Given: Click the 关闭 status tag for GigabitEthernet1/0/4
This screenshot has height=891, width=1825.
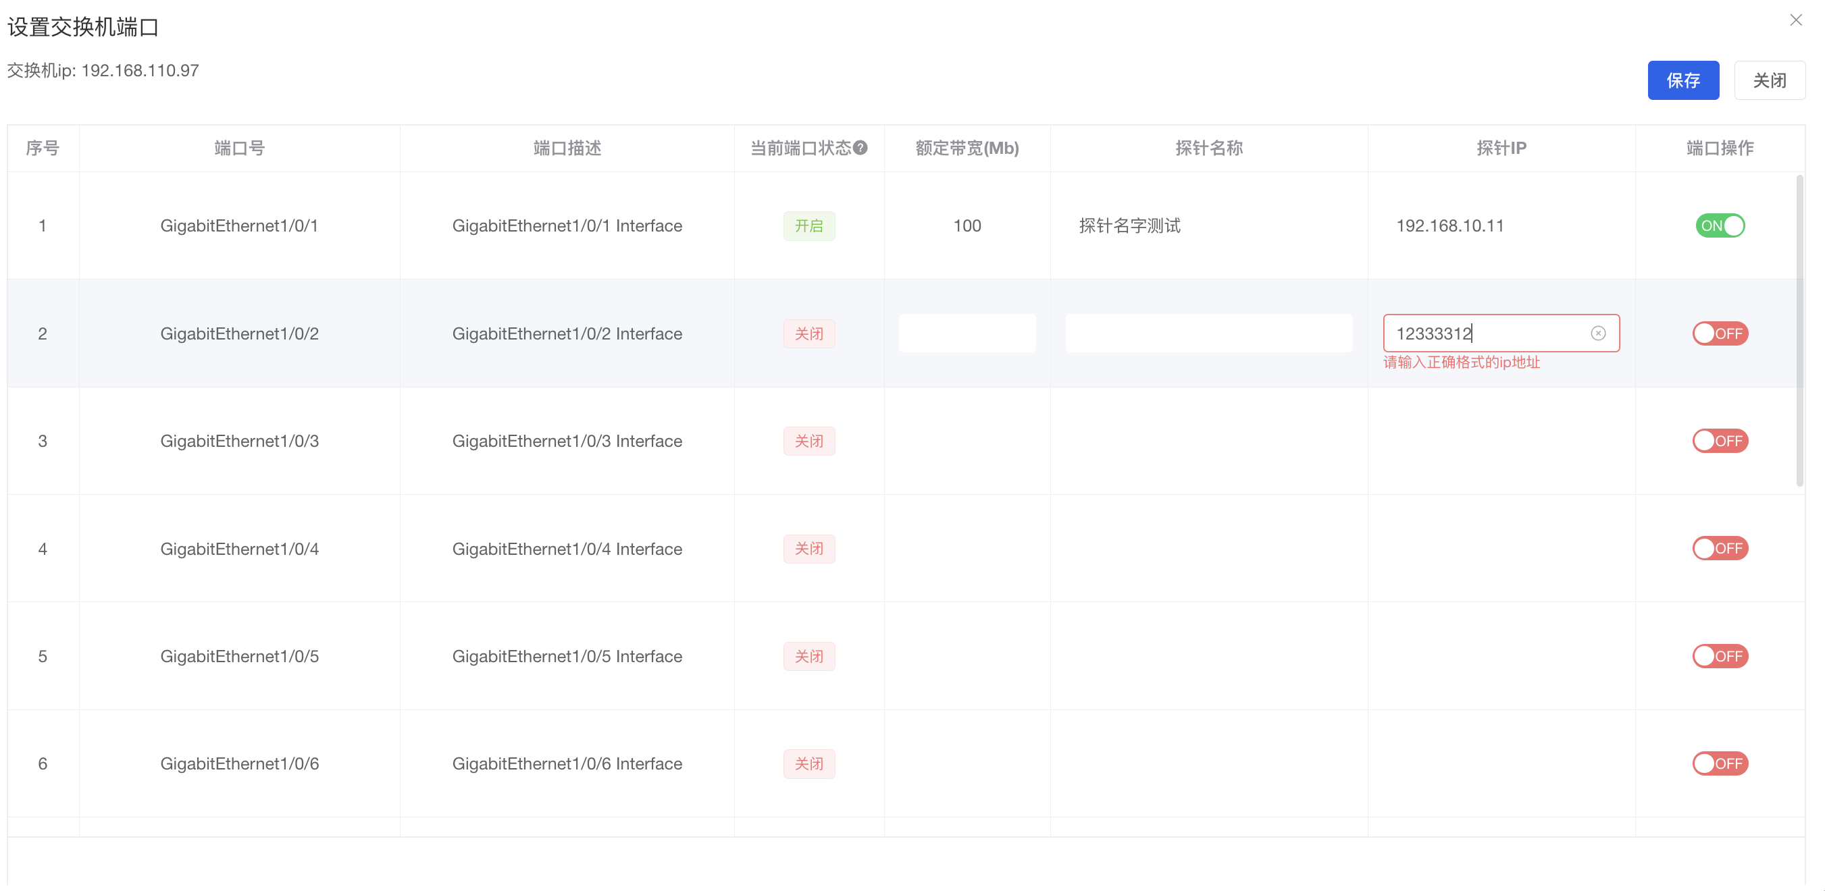Looking at the screenshot, I should [x=809, y=549].
